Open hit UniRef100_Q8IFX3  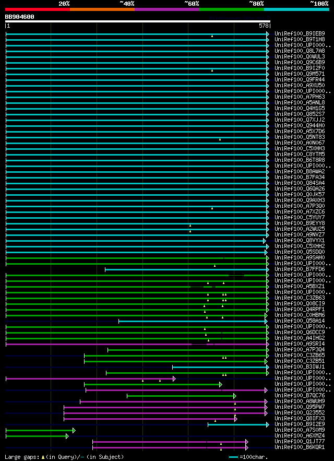tap(300, 418)
